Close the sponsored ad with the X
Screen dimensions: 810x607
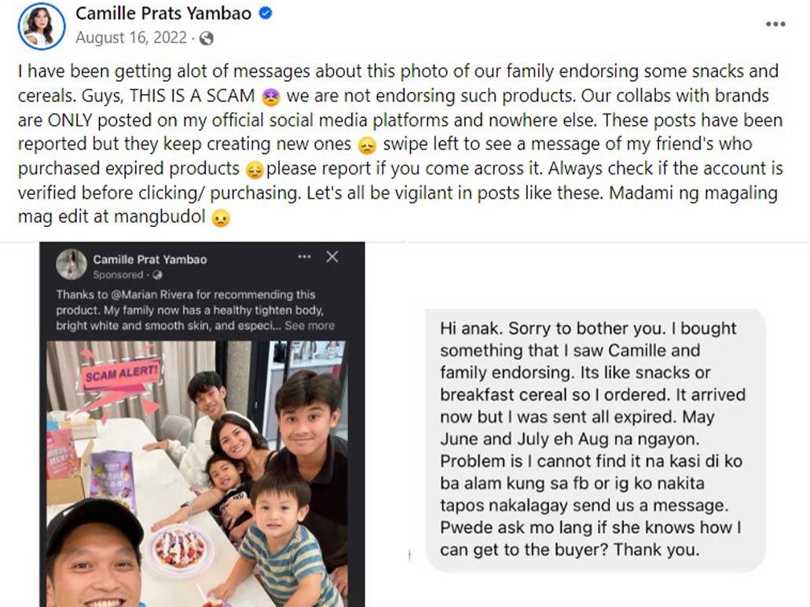[x=332, y=257]
